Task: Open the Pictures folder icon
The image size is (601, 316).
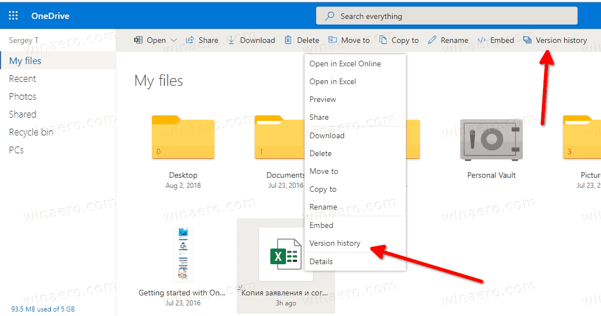Action: 581,137
